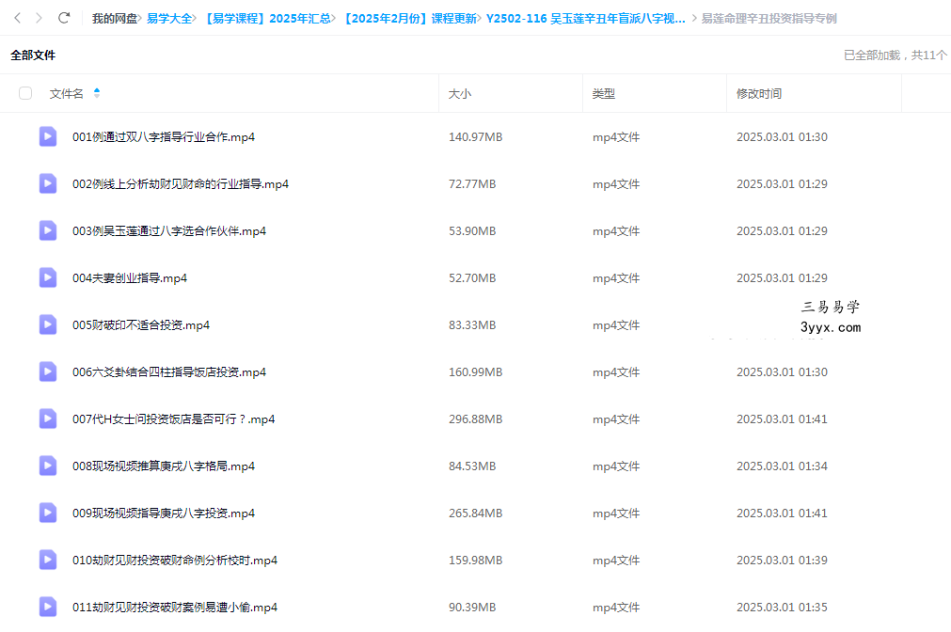Click video icon of 007代H女士问投资饭店是否可行
Screen dimensions: 951x632
(48, 419)
